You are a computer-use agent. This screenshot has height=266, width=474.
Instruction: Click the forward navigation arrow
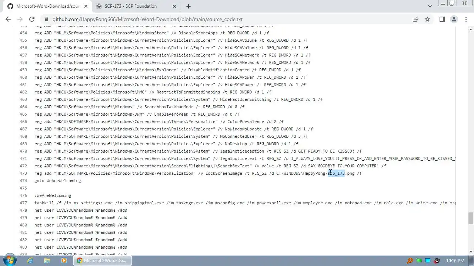(x=20, y=19)
